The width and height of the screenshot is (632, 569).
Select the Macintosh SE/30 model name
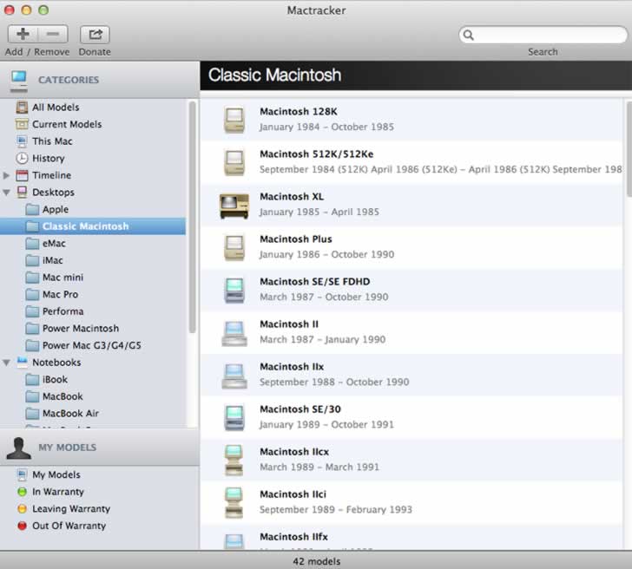[300, 409]
